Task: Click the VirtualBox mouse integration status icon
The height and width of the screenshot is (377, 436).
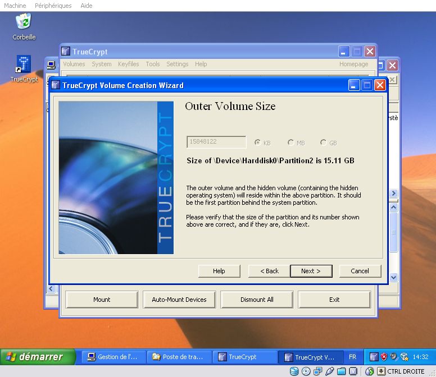Action: (369, 371)
